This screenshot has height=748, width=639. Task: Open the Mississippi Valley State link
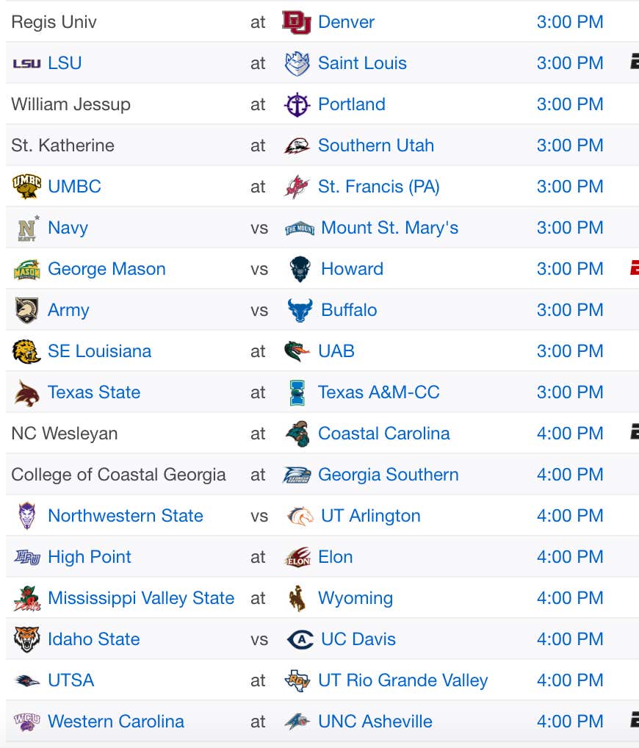[x=141, y=598]
